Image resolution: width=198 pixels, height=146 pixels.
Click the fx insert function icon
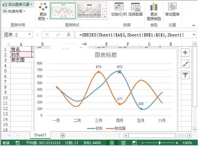pos(69,35)
